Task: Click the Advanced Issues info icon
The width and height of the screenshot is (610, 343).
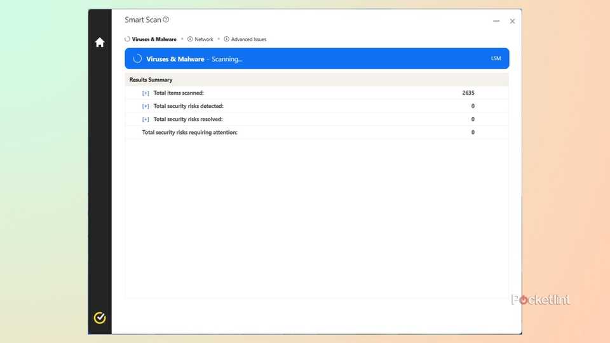Action: coord(226,39)
